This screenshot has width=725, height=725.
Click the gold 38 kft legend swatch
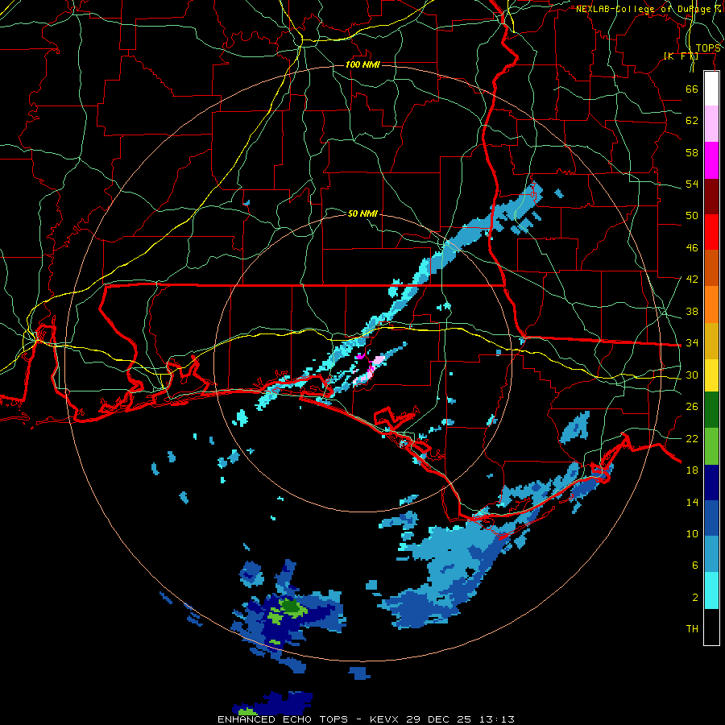point(711,340)
